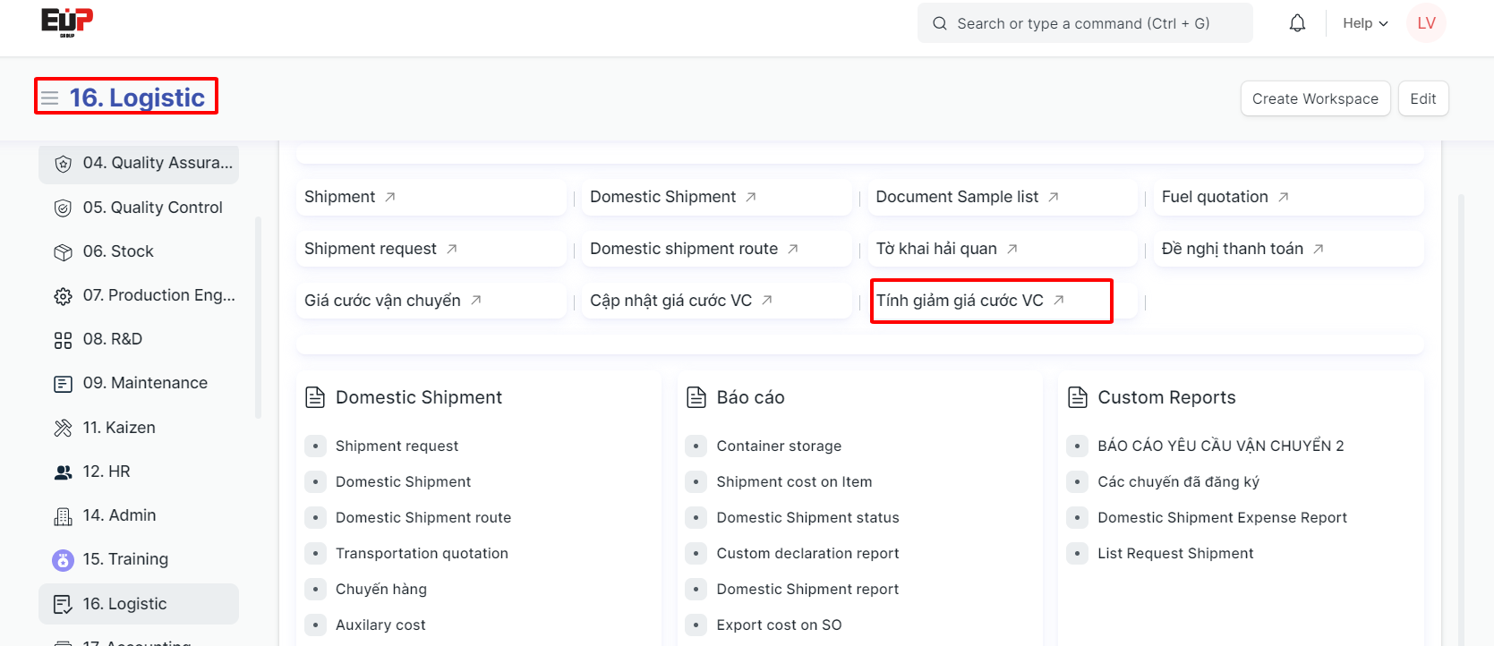Click the 14. Admin building icon

click(x=63, y=516)
